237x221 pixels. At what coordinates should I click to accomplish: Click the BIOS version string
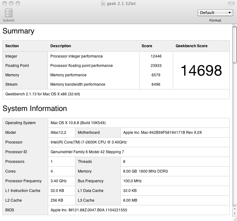pos(89,210)
